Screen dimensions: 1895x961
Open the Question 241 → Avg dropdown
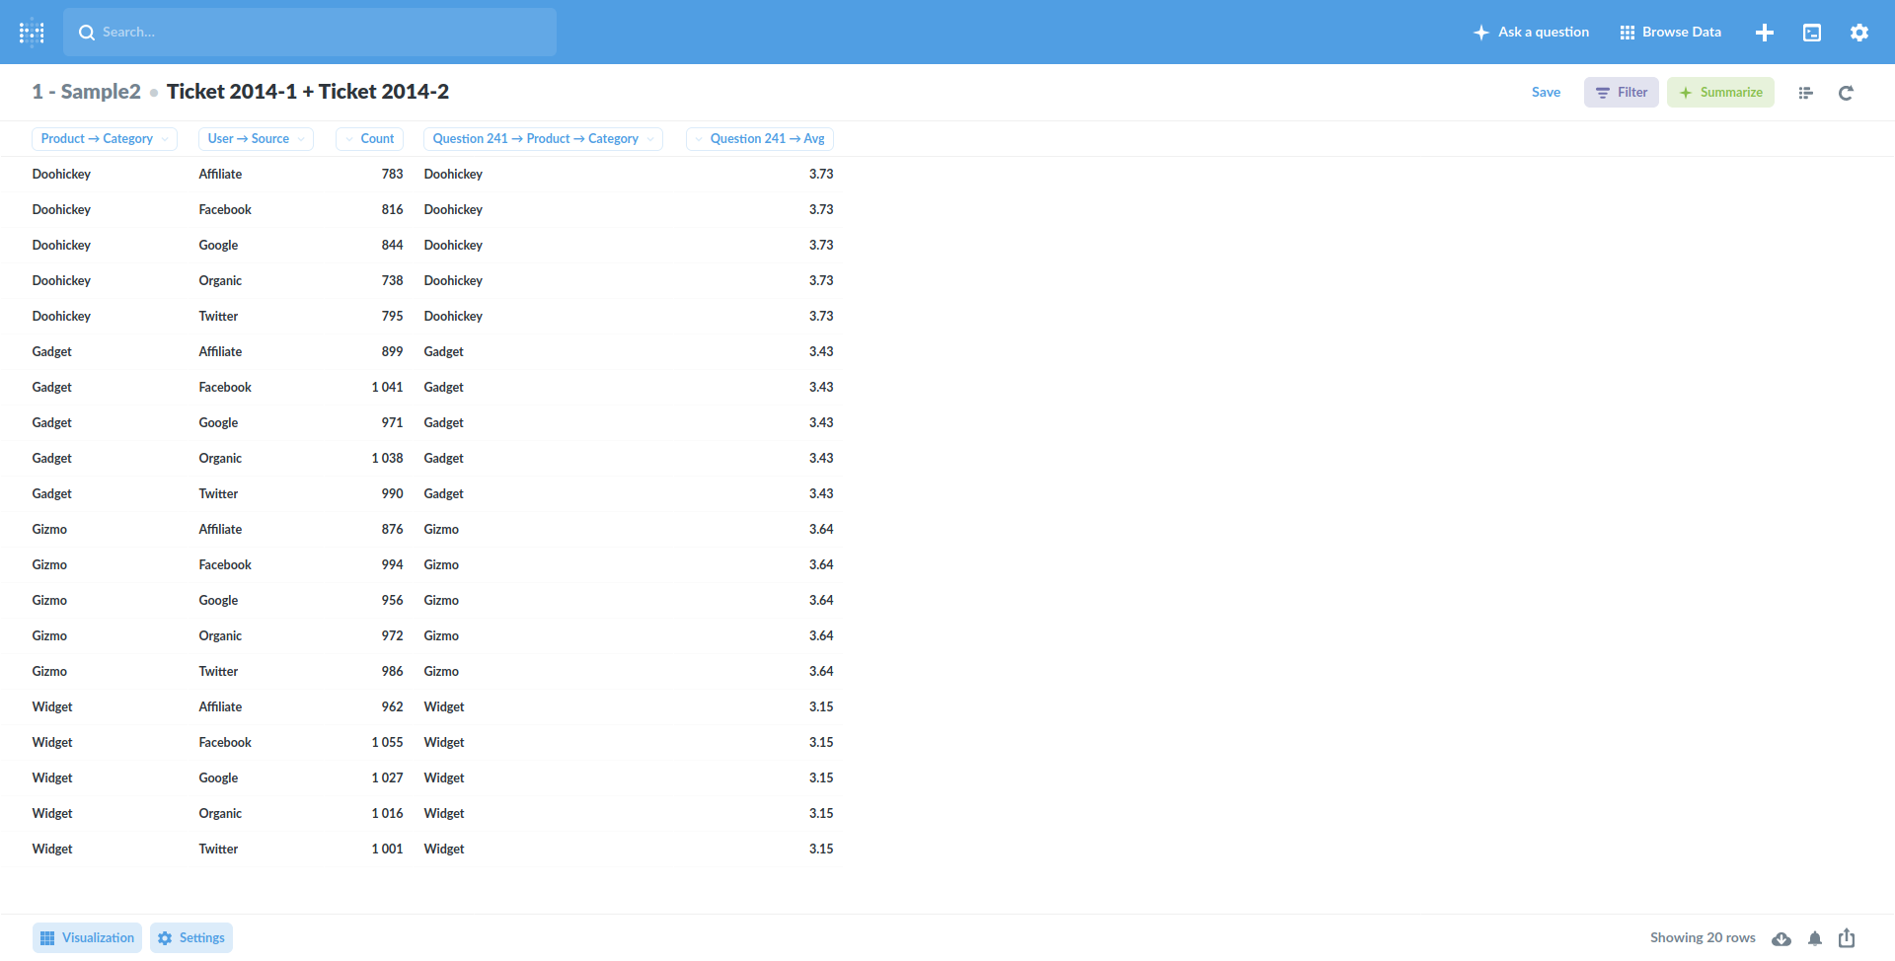pos(759,138)
